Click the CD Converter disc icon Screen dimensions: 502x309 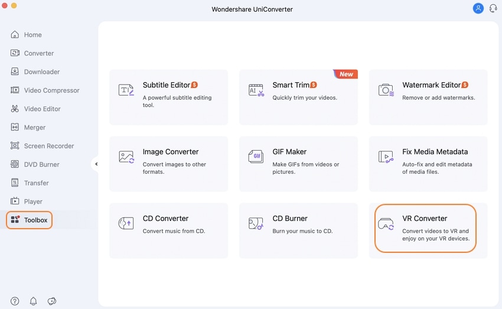tap(126, 223)
